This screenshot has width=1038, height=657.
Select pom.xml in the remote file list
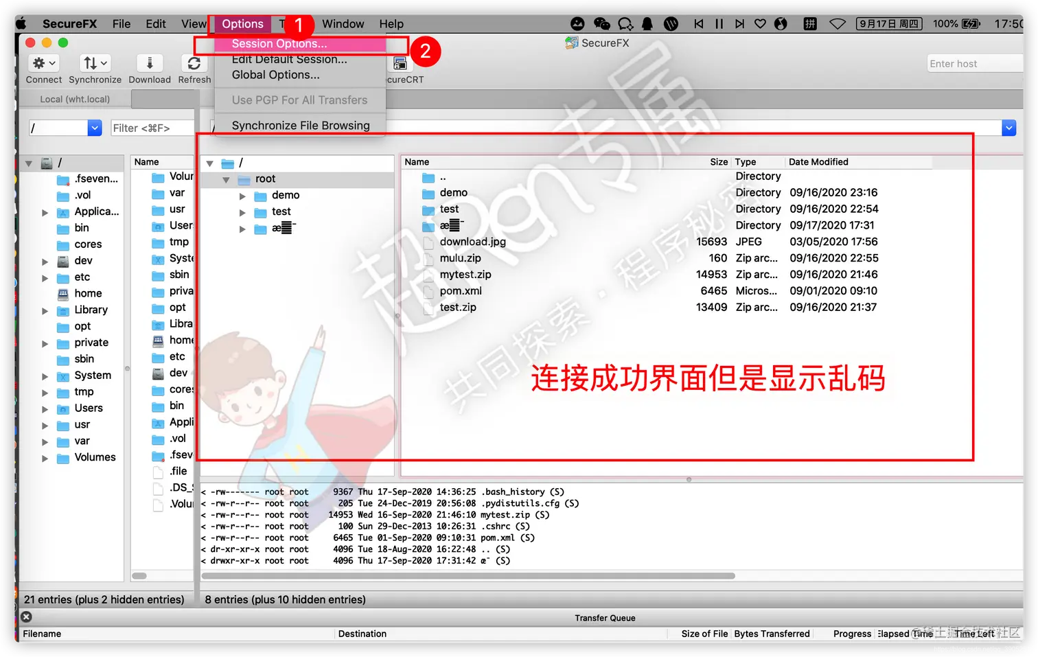[461, 291]
